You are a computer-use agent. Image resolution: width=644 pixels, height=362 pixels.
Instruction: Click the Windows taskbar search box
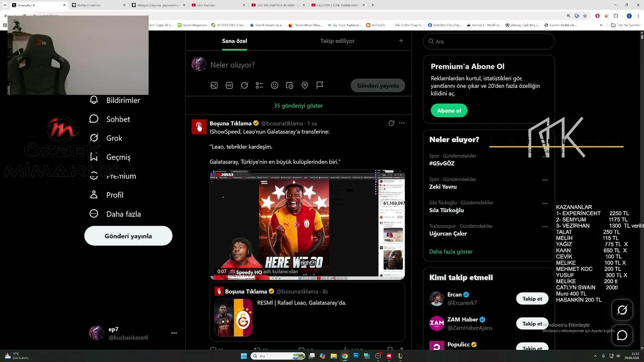(278, 356)
